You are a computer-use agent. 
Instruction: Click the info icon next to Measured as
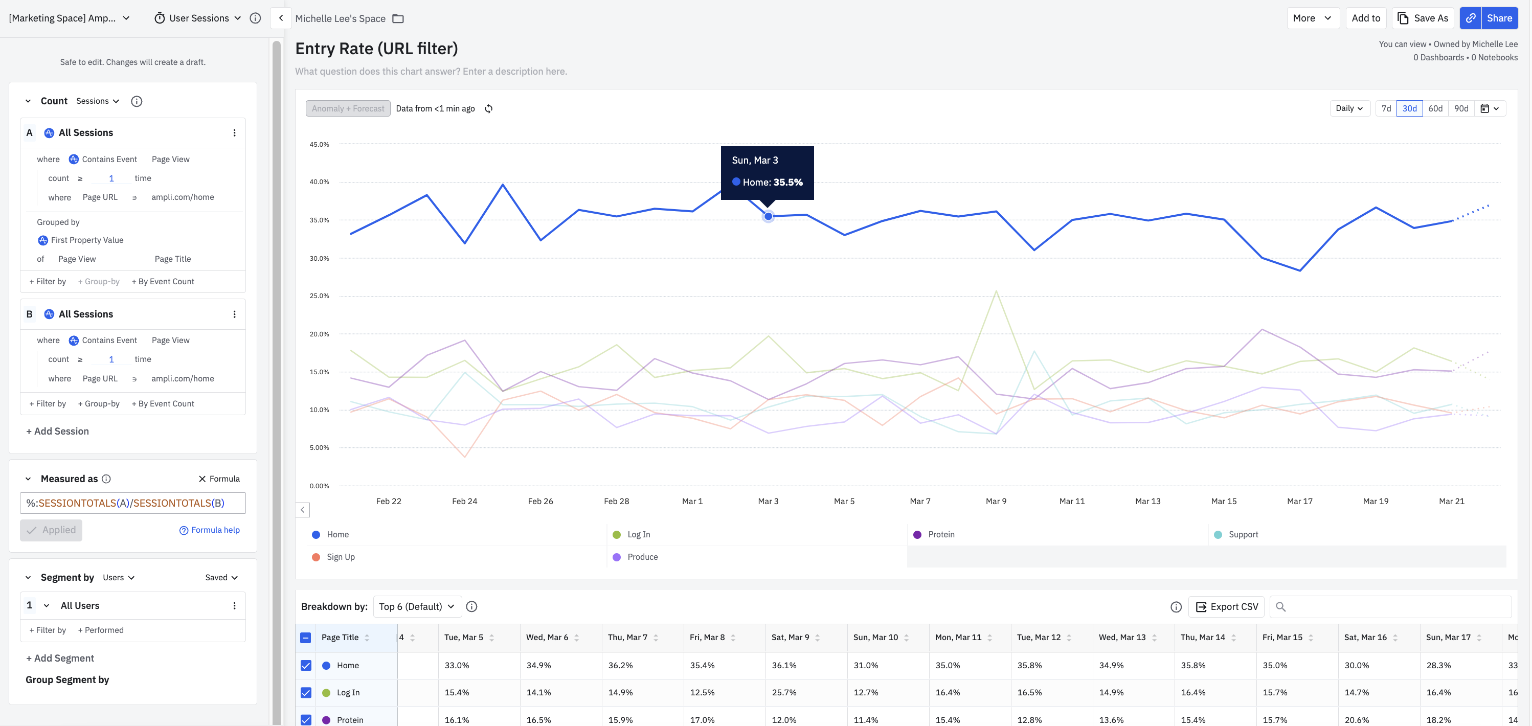click(106, 479)
